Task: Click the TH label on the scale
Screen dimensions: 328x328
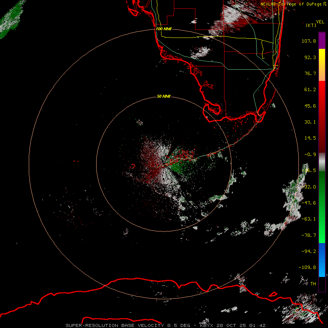Action: click(x=313, y=284)
